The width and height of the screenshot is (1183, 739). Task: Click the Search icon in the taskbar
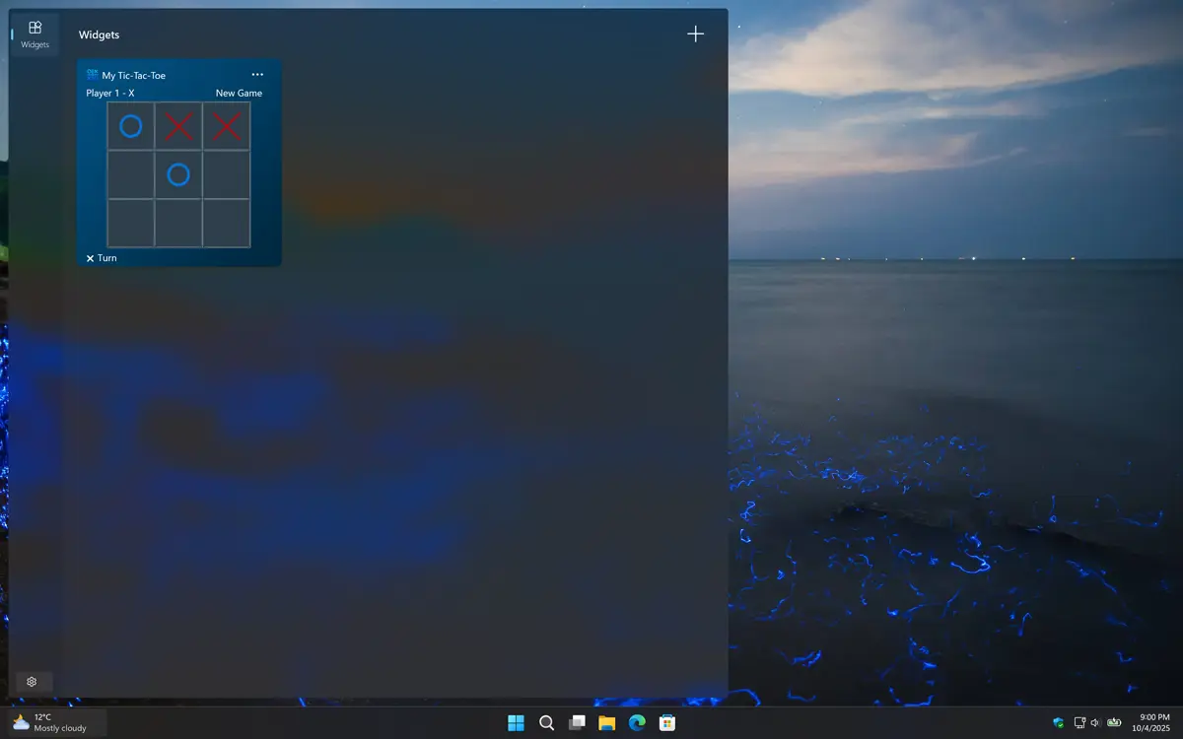(x=547, y=722)
